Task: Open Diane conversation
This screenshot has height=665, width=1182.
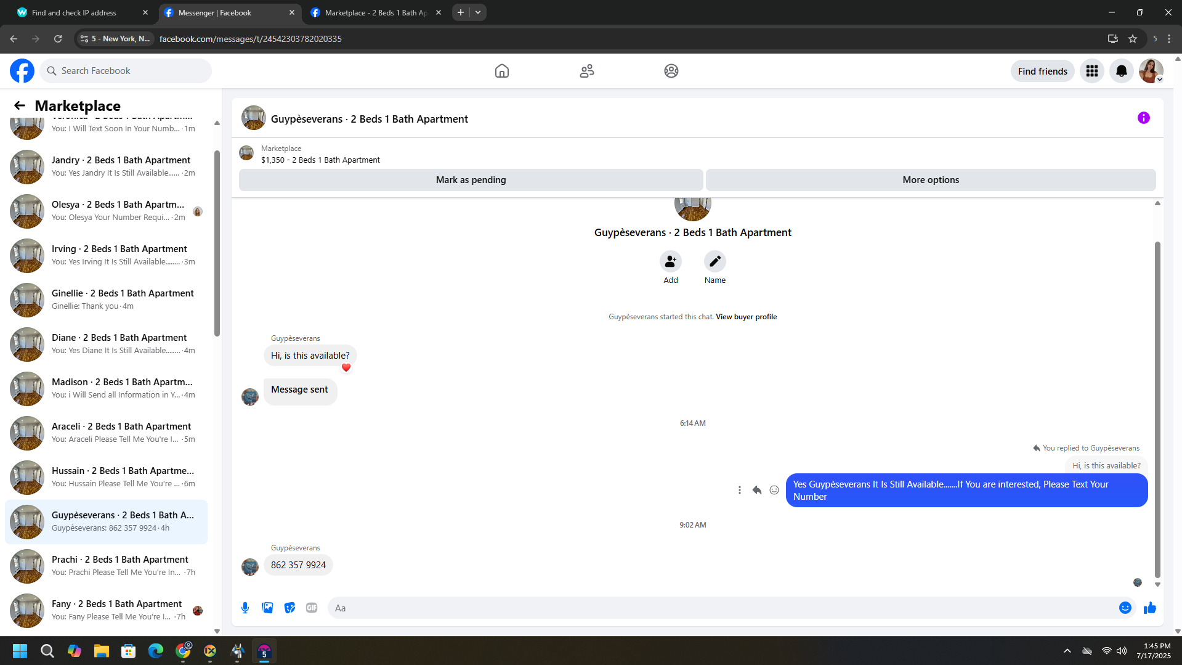Action: [x=106, y=344]
